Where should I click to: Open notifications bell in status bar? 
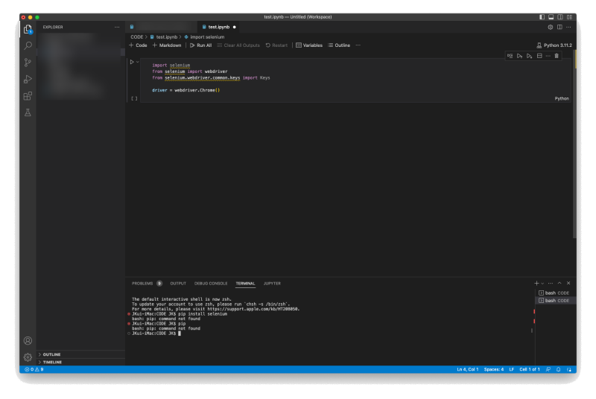[x=558, y=369]
